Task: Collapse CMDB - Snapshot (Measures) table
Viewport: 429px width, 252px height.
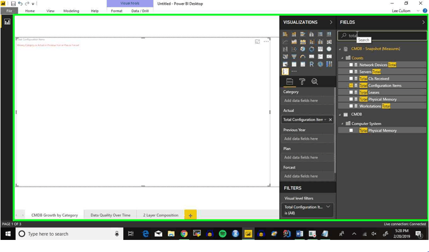Action: click(x=340, y=49)
